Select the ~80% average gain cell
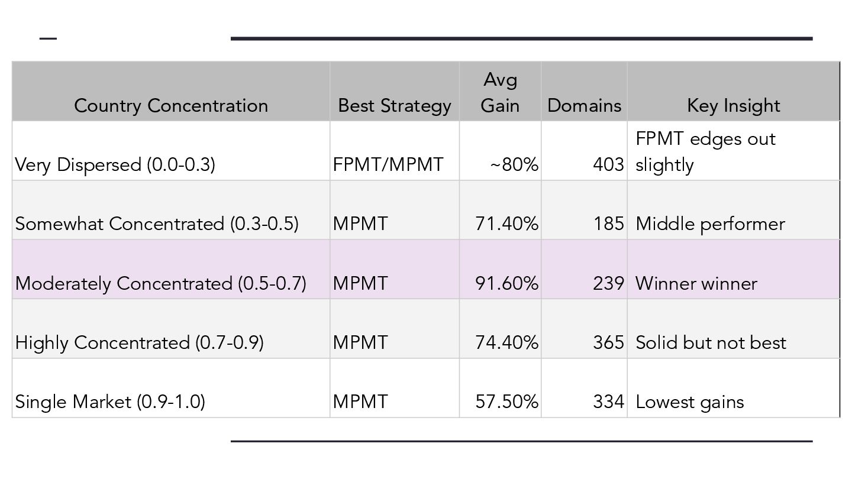The width and height of the screenshot is (852, 479). click(x=500, y=151)
